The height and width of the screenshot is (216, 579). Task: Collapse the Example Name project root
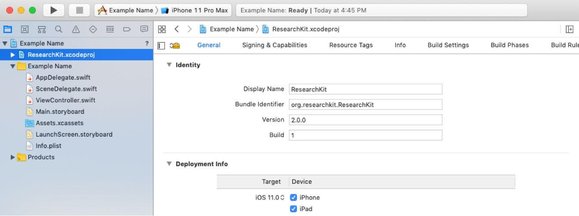pos(5,43)
